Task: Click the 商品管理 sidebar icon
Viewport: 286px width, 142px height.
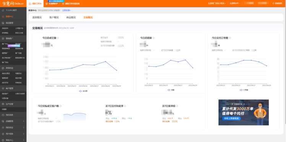Action: pyautogui.click(x=3, y=23)
